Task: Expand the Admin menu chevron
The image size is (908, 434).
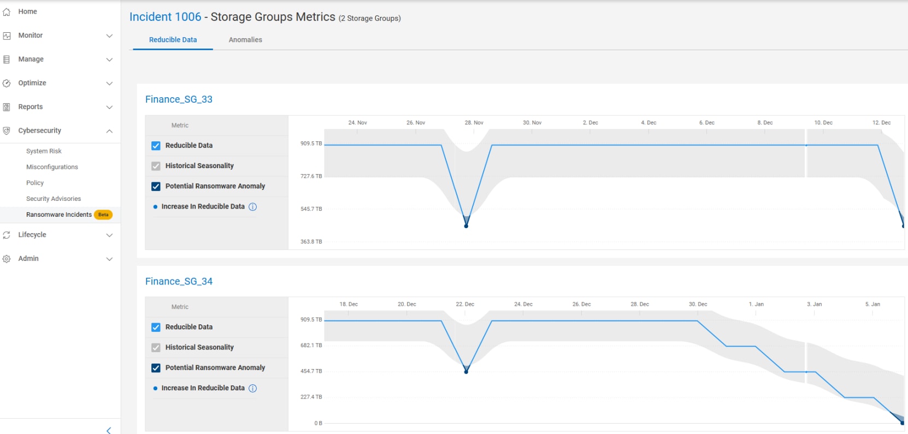Action: pyautogui.click(x=109, y=259)
